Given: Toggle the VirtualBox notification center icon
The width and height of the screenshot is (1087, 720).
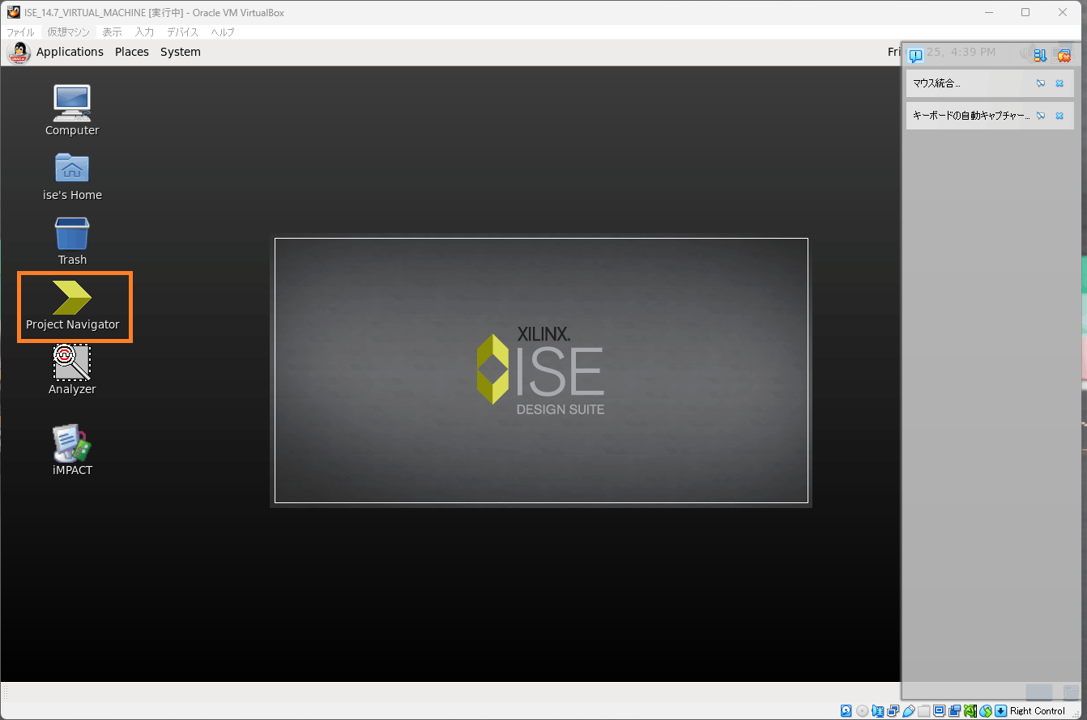Looking at the screenshot, I should click(916, 55).
